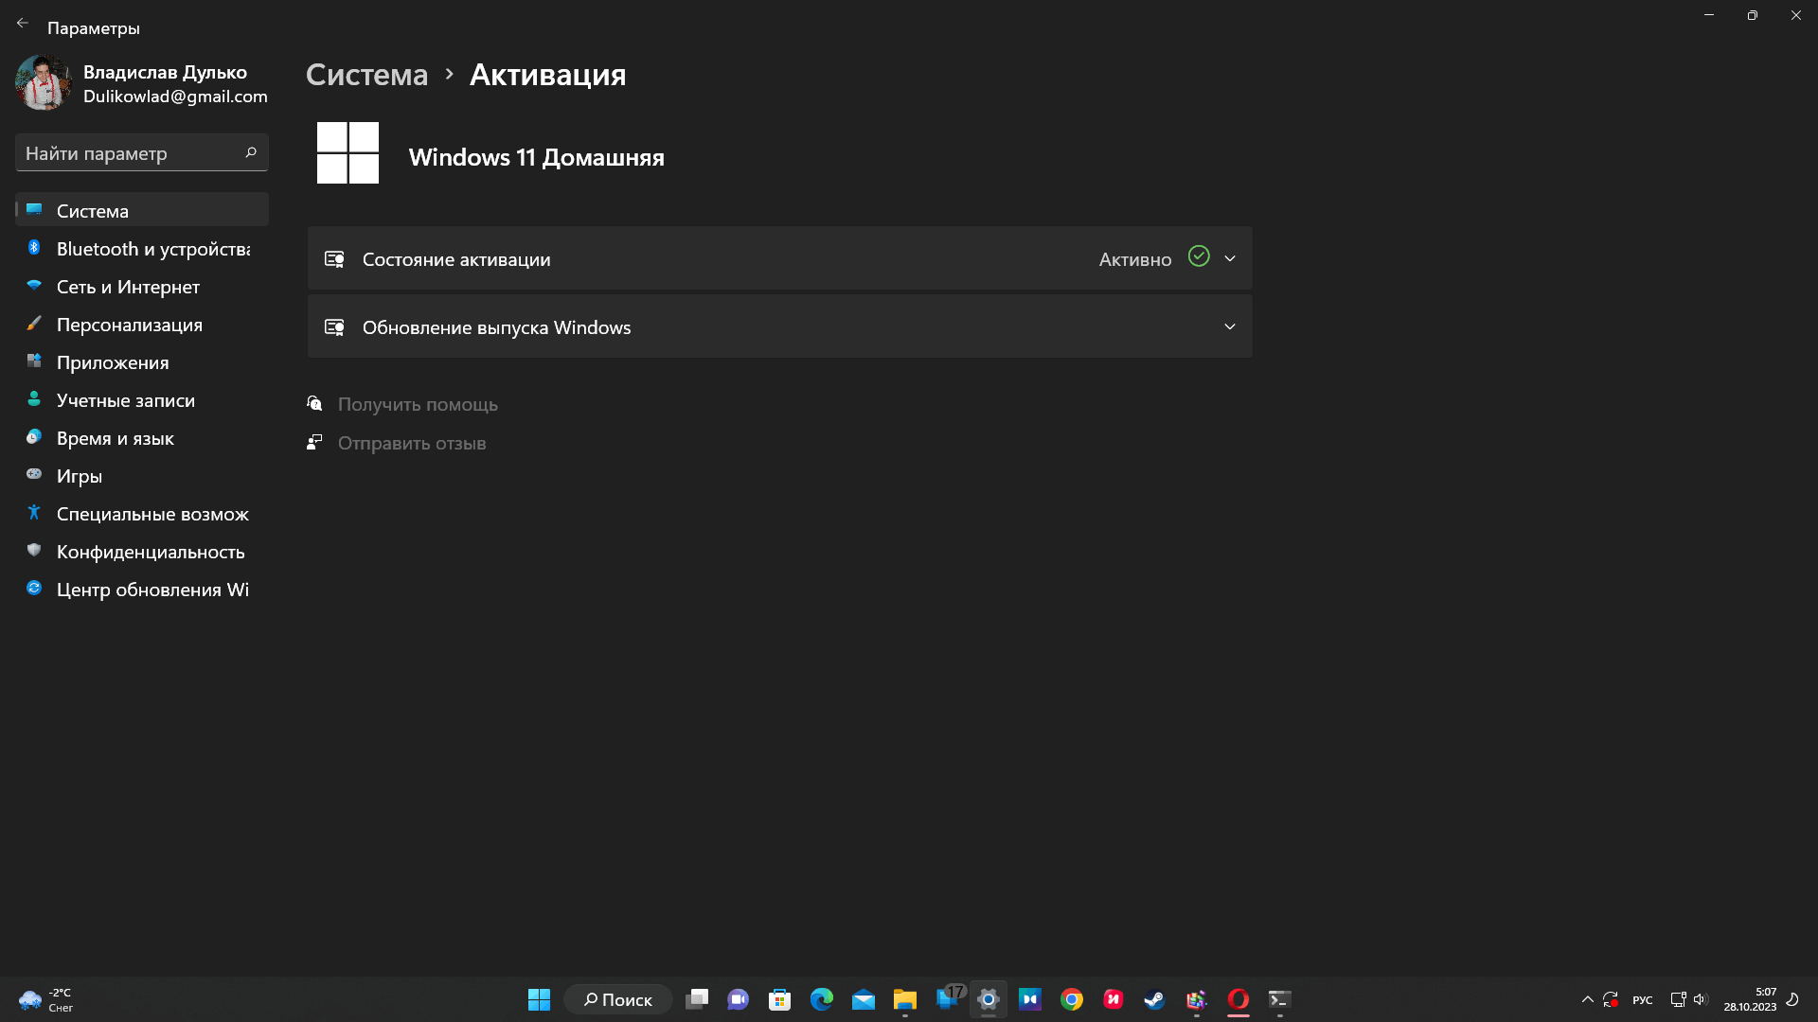Image resolution: width=1818 pixels, height=1022 pixels.
Task: Open Microsoft Edge from taskbar
Action: pos(822,999)
